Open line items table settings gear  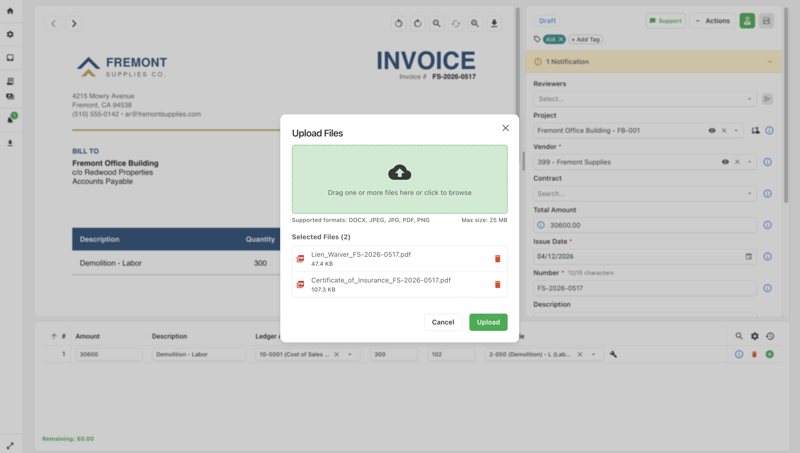[x=755, y=336]
